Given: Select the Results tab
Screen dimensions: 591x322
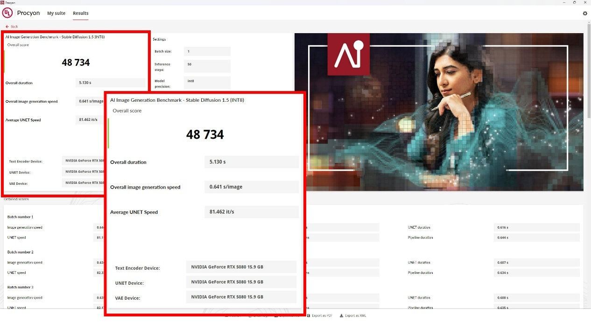Looking at the screenshot, I should [x=81, y=13].
